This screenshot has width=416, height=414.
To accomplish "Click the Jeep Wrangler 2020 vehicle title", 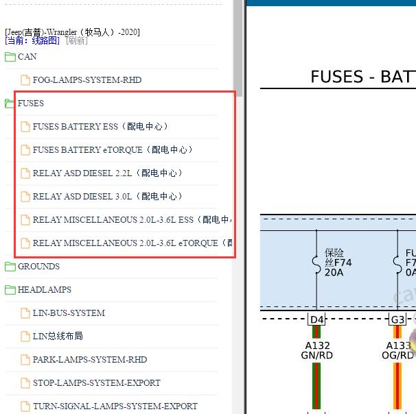I will (x=73, y=32).
